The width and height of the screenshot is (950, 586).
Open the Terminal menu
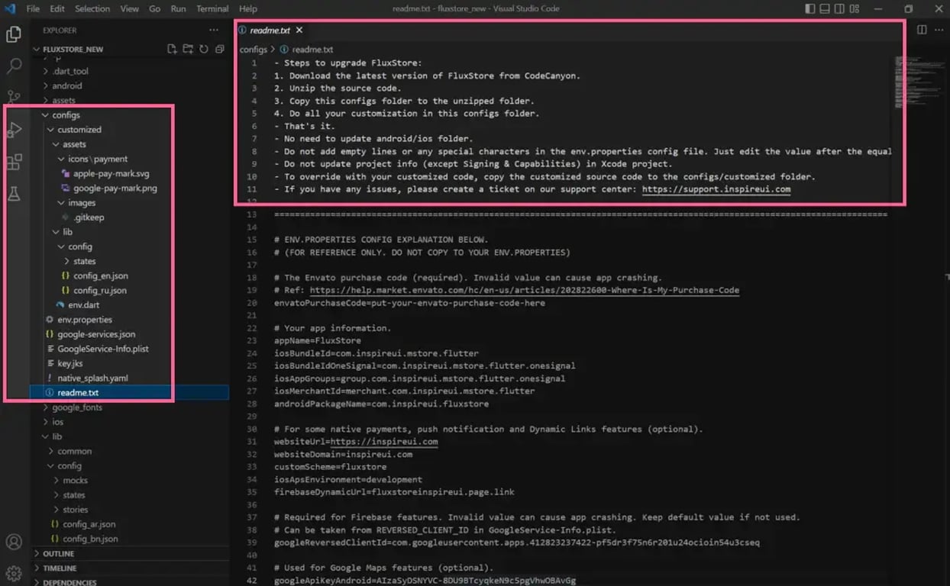click(x=212, y=9)
